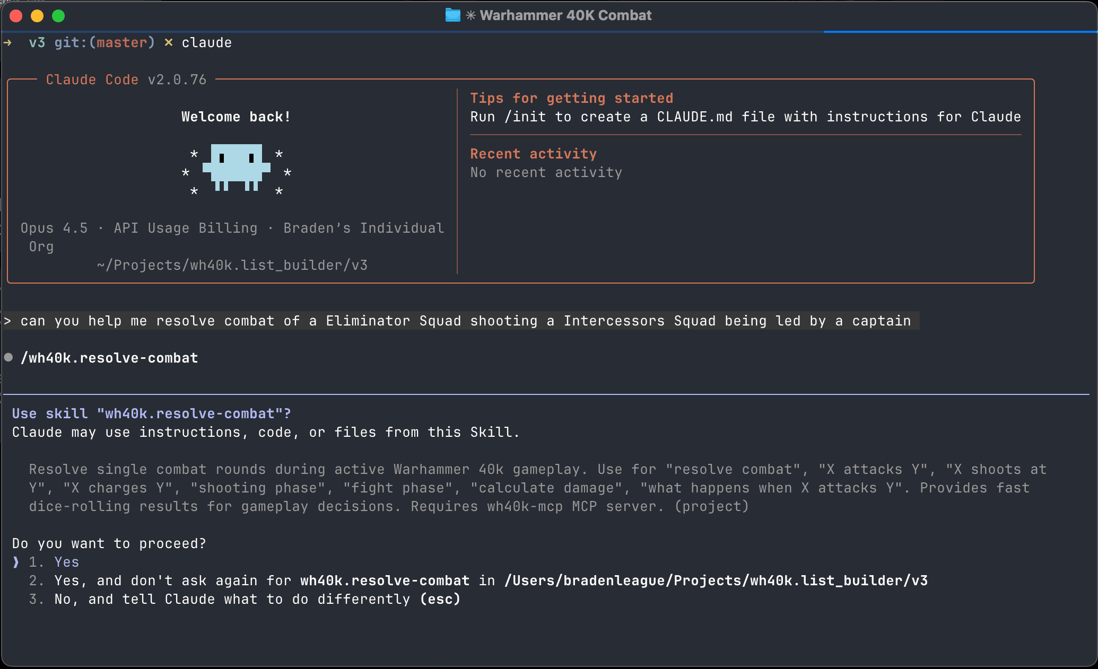The width and height of the screenshot is (1098, 669).
Task: Select option 3 to tell Claude differently
Action: (x=212, y=599)
